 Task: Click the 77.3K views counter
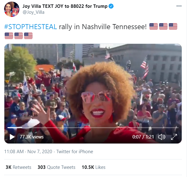tap(32, 137)
